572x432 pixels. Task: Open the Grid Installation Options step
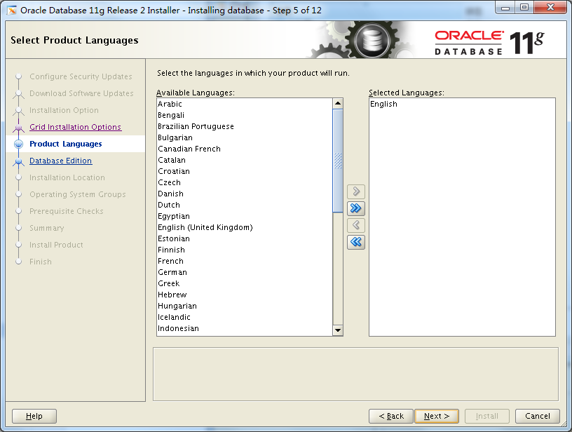tap(75, 127)
